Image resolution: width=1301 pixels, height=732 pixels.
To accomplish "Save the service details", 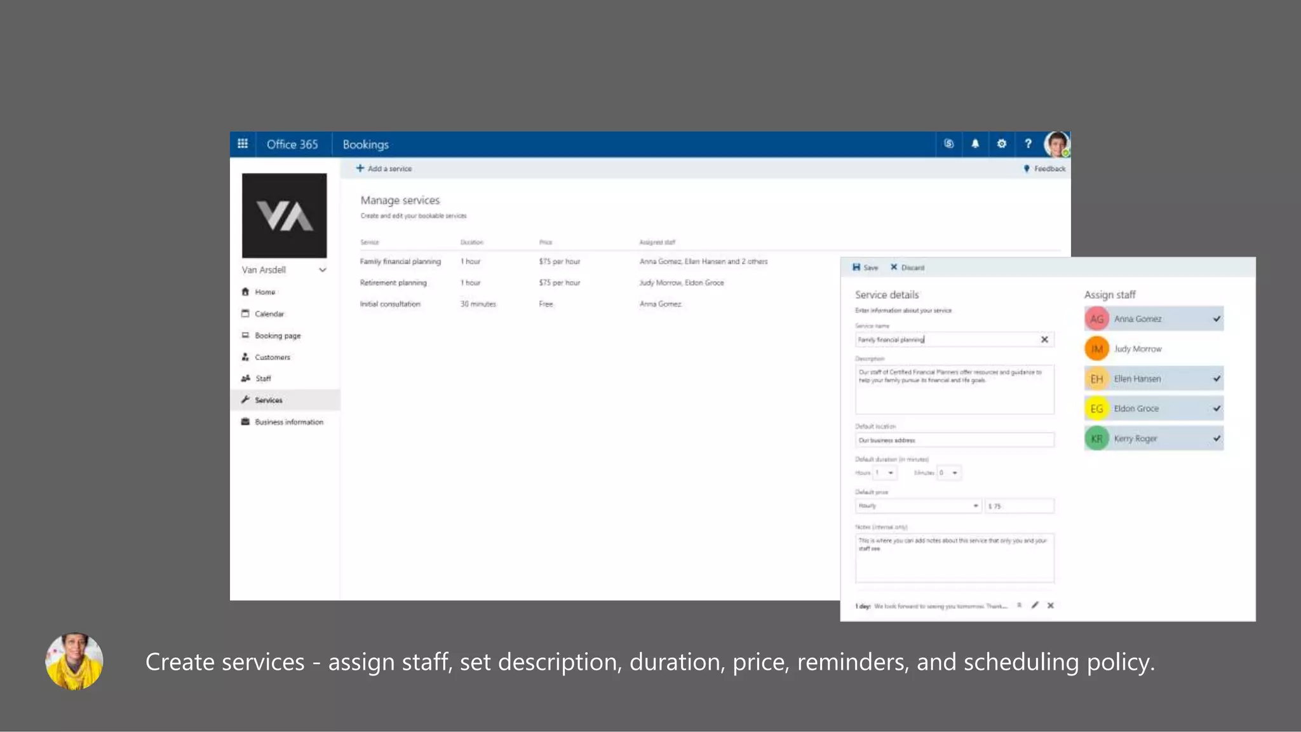I will 865,268.
